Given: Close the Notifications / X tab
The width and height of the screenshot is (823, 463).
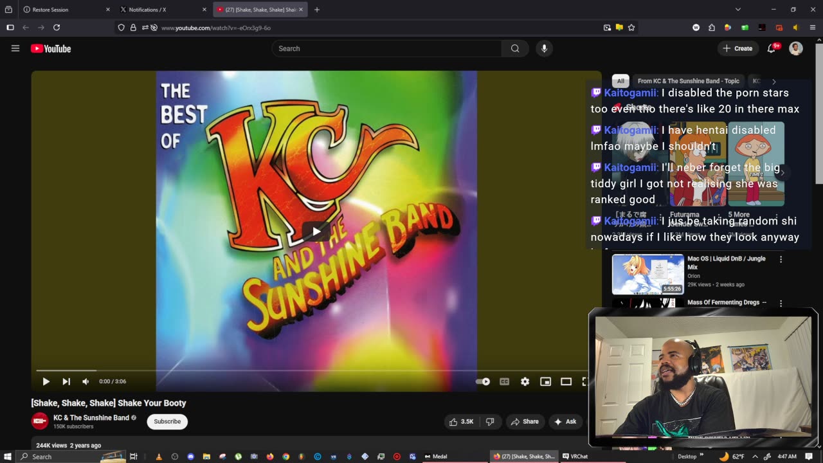Looking at the screenshot, I should [x=204, y=10].
